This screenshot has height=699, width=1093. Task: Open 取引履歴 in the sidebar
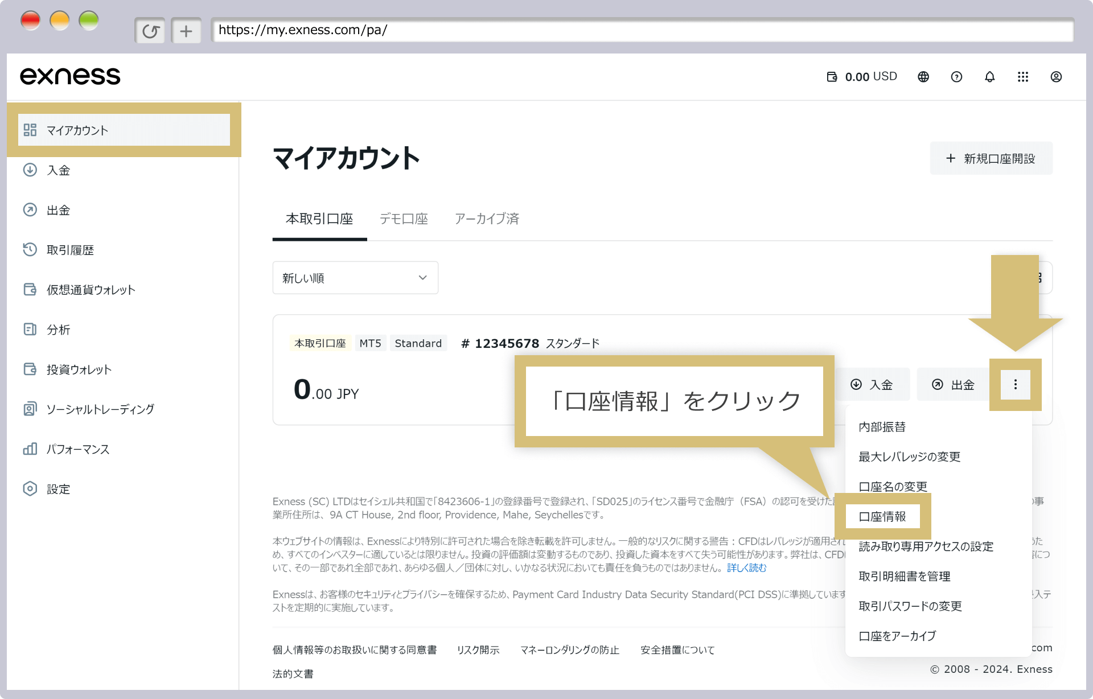[x=70, y=250]
